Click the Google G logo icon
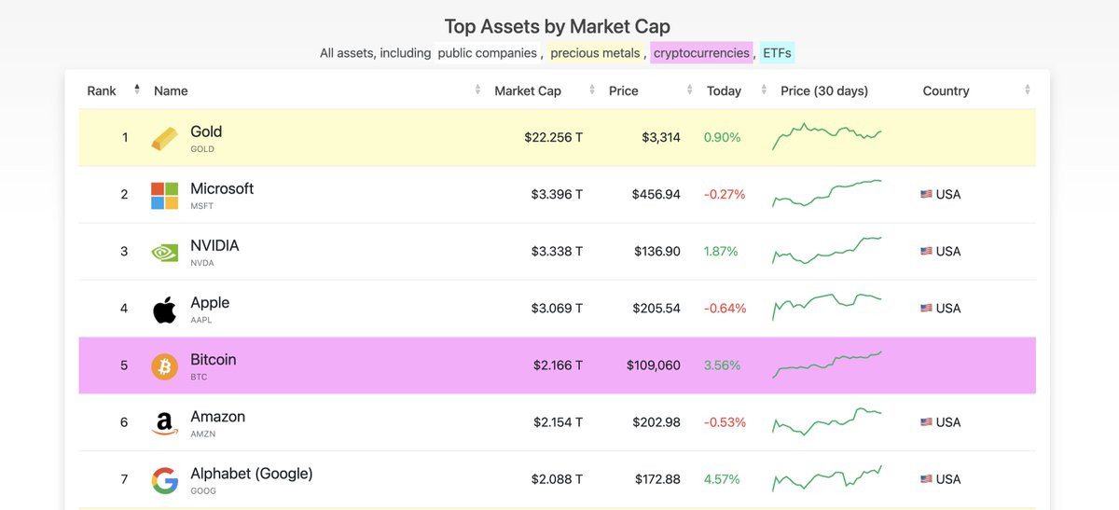Viewport: 1119px width, 510px height. [164, 480]
